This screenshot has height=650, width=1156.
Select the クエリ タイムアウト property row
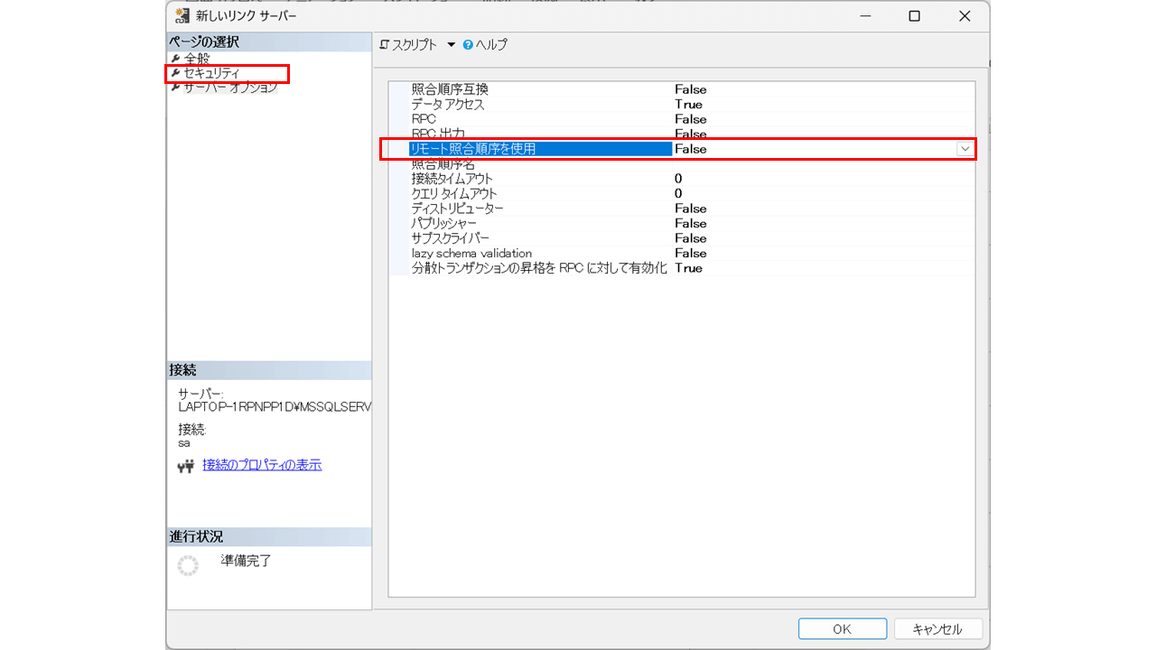[x=682, y=193]
